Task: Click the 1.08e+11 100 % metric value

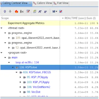Action: click(86, 23)
